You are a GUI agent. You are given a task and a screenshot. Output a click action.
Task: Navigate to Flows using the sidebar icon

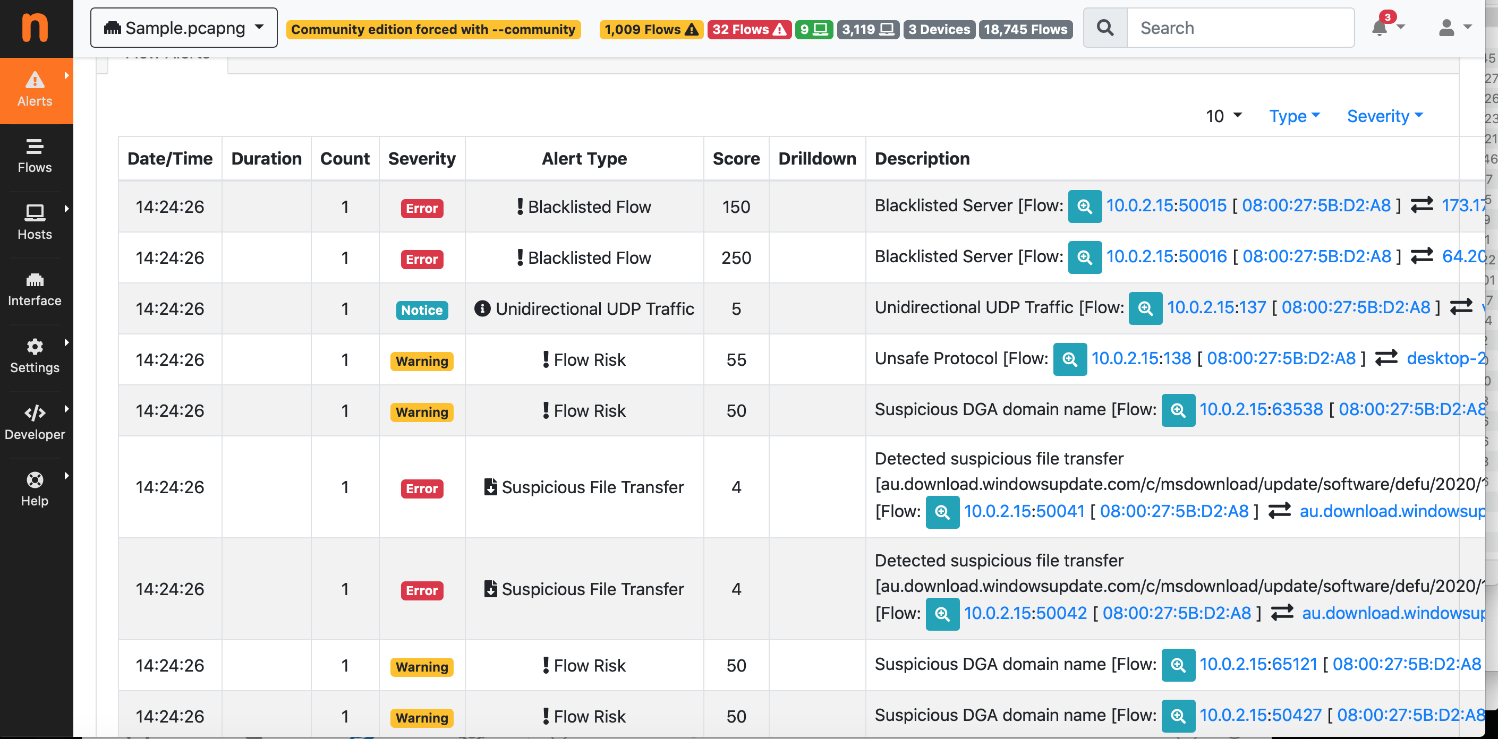coord(35,156)
